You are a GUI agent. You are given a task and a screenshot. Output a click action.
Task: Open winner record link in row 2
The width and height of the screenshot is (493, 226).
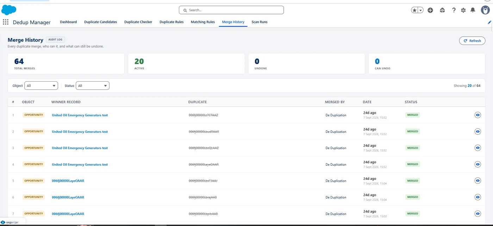pos(80,132)
